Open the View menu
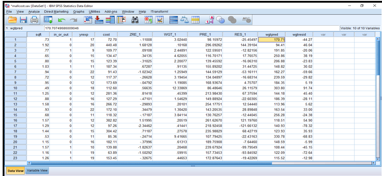Viewport: 382px width, 176px height. [20, 11]
